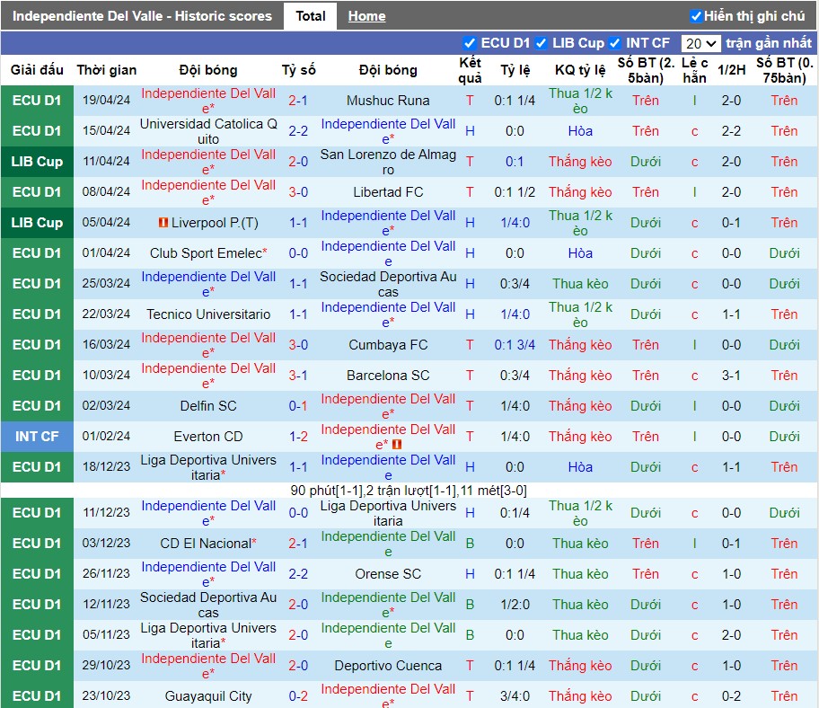The image size is (819, 708).
Task: Open Guayaquil City team link
Action: pyautogui.click(x=208, y=696)
